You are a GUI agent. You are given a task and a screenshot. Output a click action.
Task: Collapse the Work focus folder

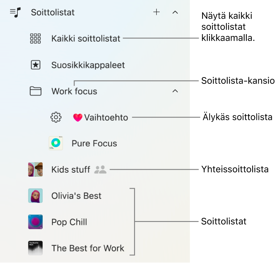click(175, 91)
